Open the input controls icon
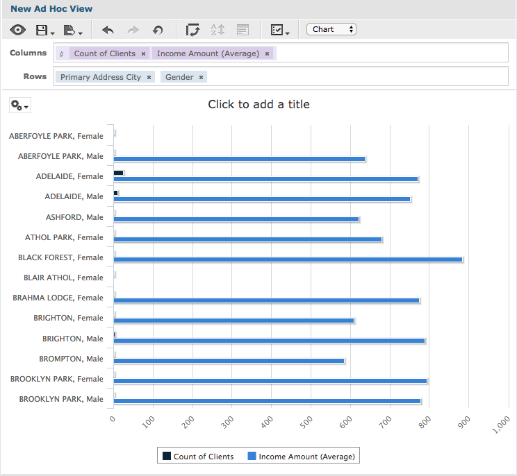517x476 pixels. [x=243, y=30]
